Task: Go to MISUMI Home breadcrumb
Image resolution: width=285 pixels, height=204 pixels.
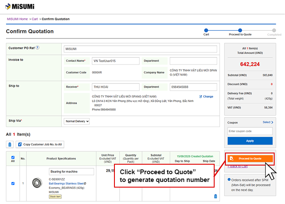Action: 17,19
